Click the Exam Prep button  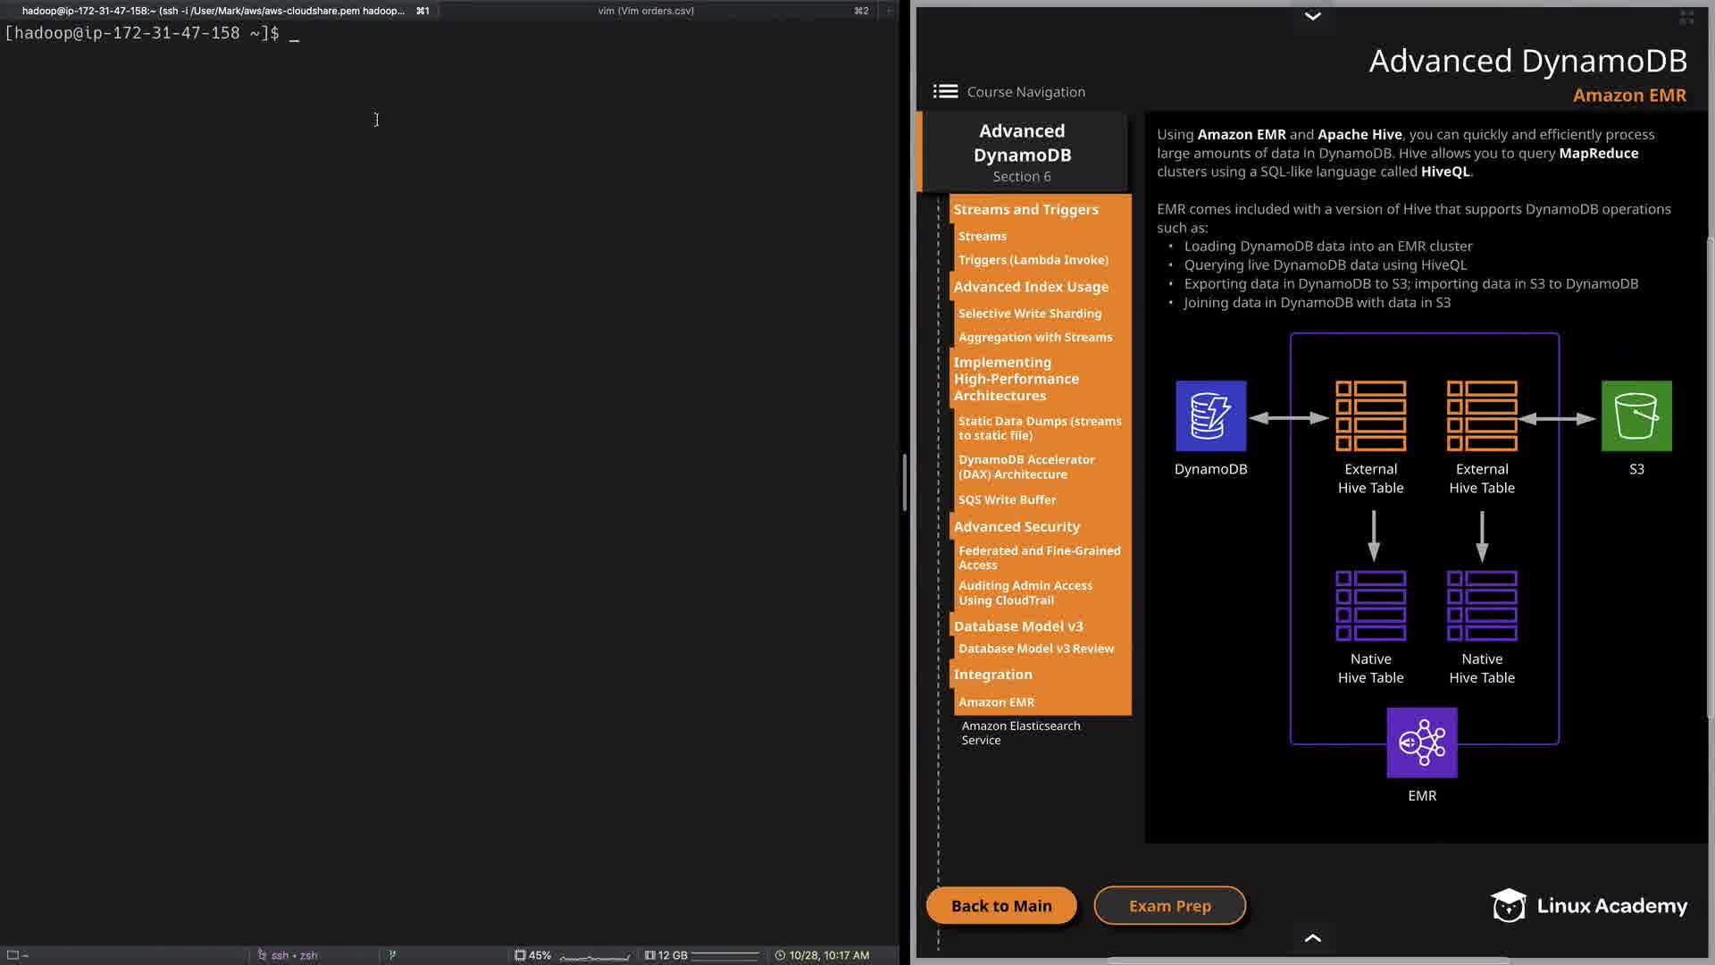(1169, 905)
